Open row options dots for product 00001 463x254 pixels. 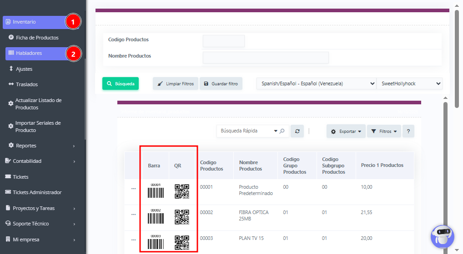[133, 188]
